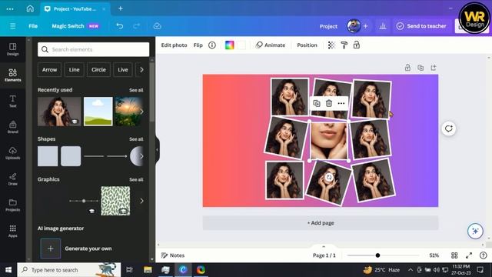Open the Flip option
492x277 pixels.
tap(198, 45)
